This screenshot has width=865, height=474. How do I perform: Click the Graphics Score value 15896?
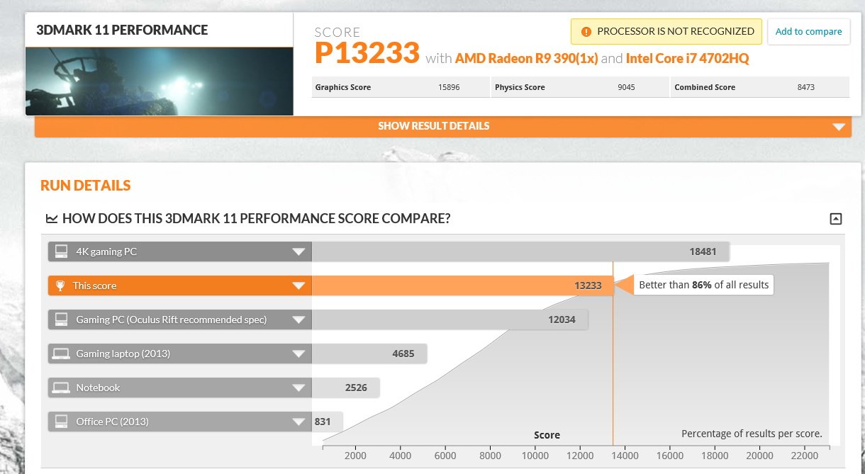(449, 87)
